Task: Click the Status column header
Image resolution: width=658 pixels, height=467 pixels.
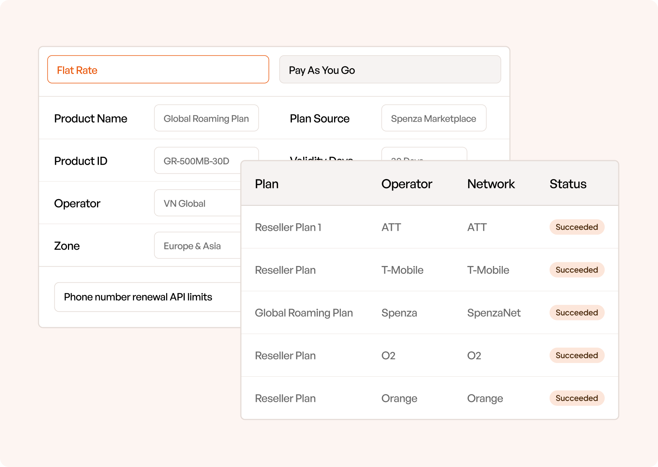Action: (x=567, y=184)
